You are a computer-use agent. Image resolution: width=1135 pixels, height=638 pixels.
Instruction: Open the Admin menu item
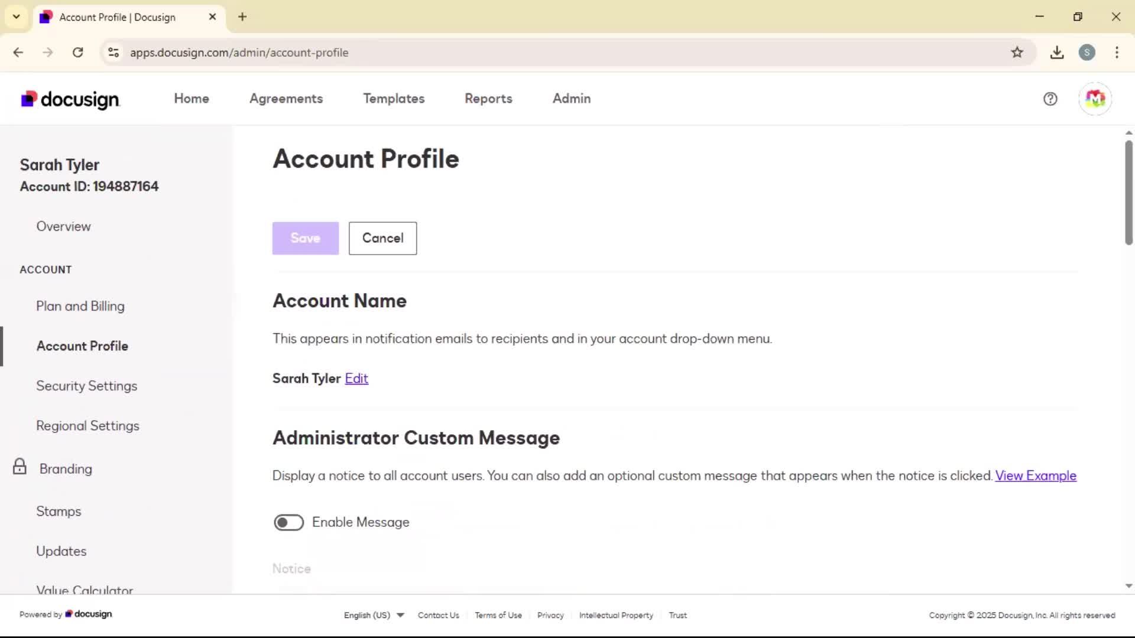pyautogui.click(x=571, y=99)
